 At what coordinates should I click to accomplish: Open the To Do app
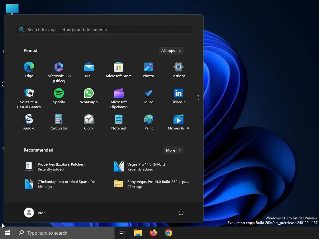(149, 96)
